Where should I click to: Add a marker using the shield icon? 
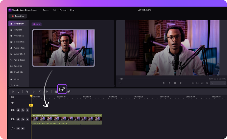tap(40, 91)
